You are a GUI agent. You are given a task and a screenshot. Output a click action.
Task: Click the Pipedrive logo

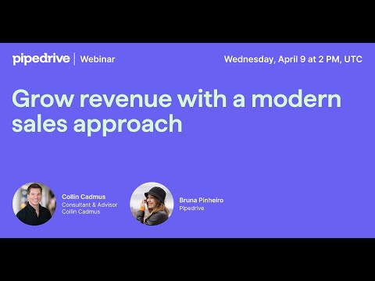click(41, 59)
